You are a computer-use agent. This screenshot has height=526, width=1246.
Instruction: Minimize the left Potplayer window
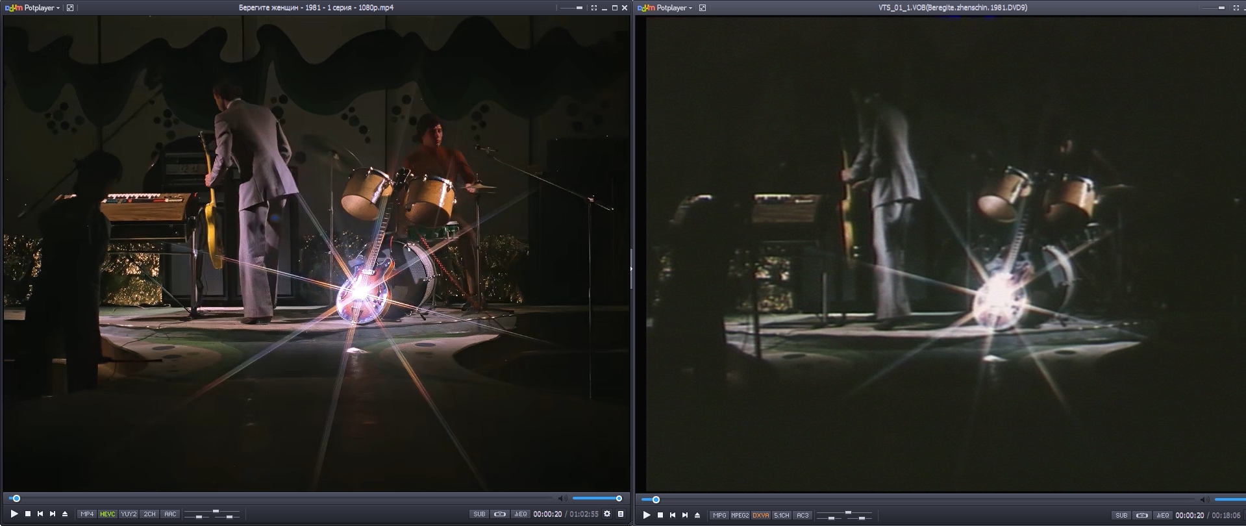(604, 8)
